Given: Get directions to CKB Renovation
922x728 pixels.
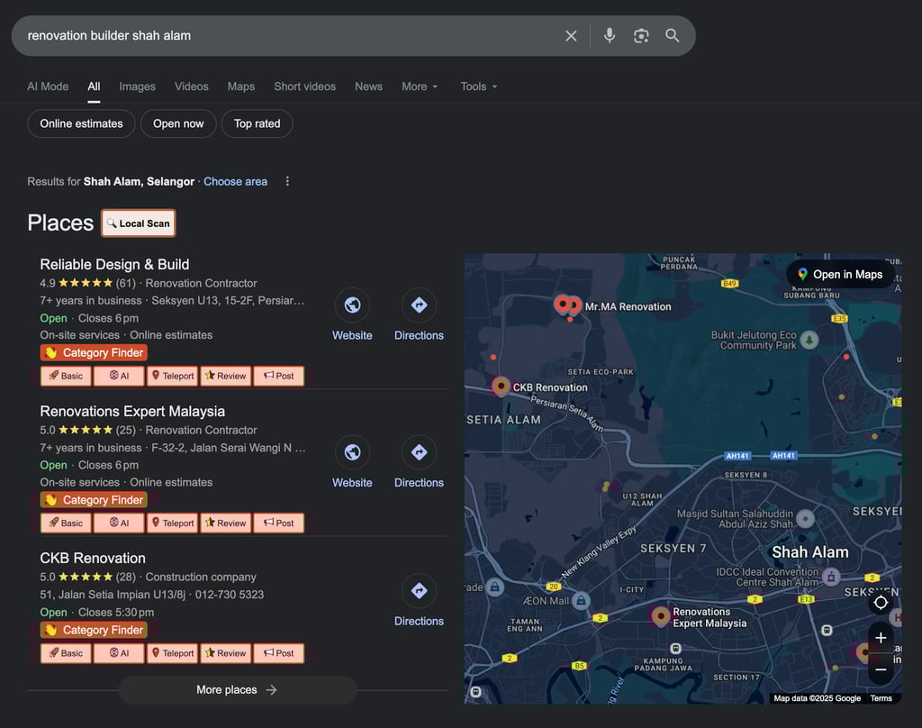Looking at the screenshot, I should (x=419, y=590).
